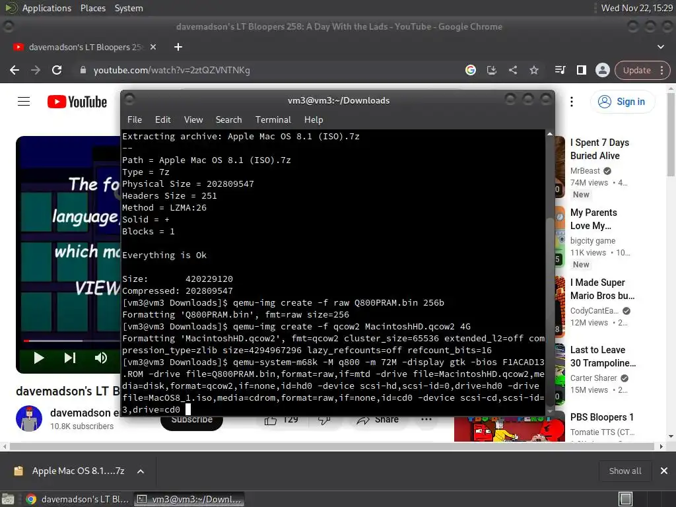Click page vertical scrollbar thumb
The width and height of the screenshot is (676, 507).
(671, 133)
